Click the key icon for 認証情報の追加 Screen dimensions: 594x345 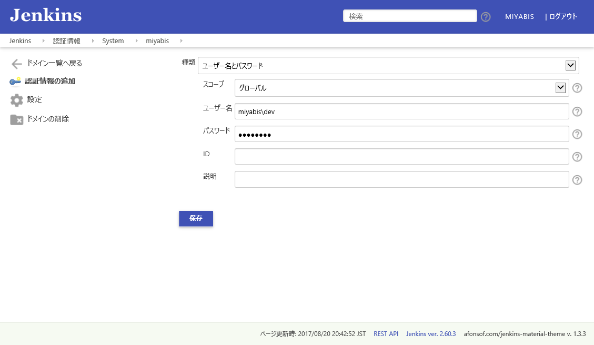pyautogui.click(x=15, y=82)
